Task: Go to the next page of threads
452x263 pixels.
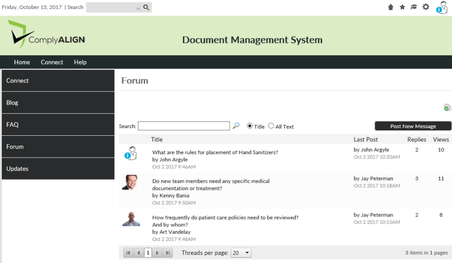Action: [x=157, y=253]
